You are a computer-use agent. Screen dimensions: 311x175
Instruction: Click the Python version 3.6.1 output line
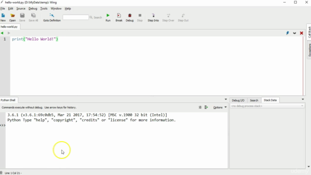pyautogui.click(x=87, y=115)
